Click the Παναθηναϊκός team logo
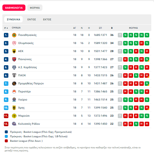This screenshot has height=154, width=154. (14, 35)
